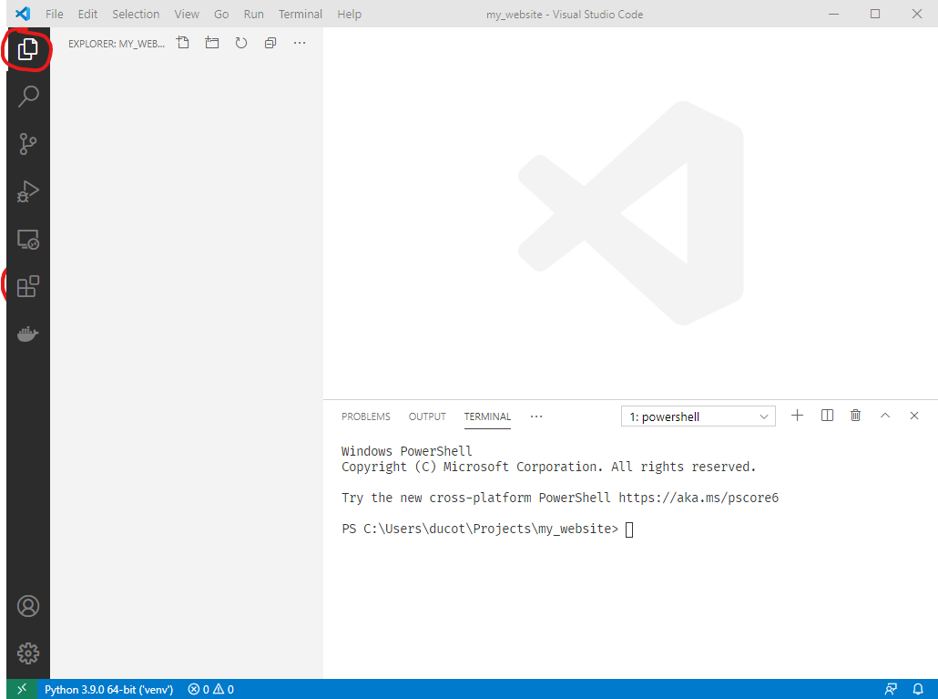The width and height of the screenshot is (938, 699).
Task: Create a new file in the Explorer
Action: coord(182,43)
